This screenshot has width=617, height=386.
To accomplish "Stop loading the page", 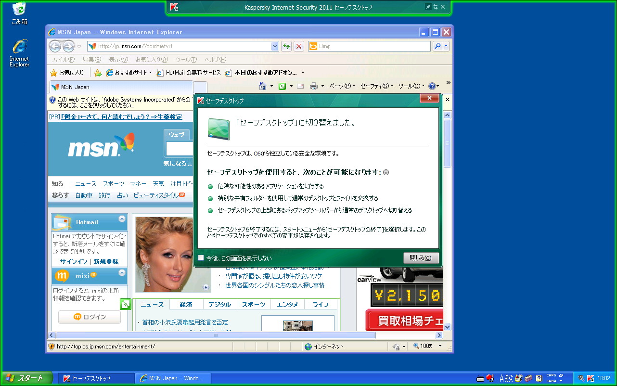I will (x=298, y=46).
